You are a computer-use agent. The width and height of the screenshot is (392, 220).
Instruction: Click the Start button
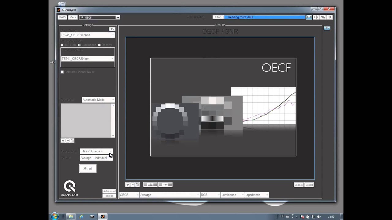pos(88,169)
